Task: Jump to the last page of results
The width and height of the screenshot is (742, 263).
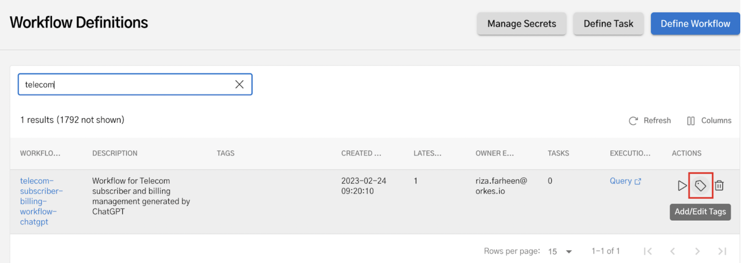Action: (722, 251)
